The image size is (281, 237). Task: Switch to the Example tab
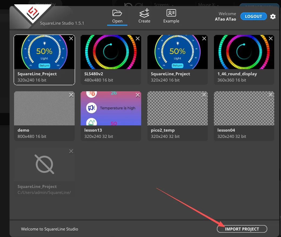(x=171, y=16)
